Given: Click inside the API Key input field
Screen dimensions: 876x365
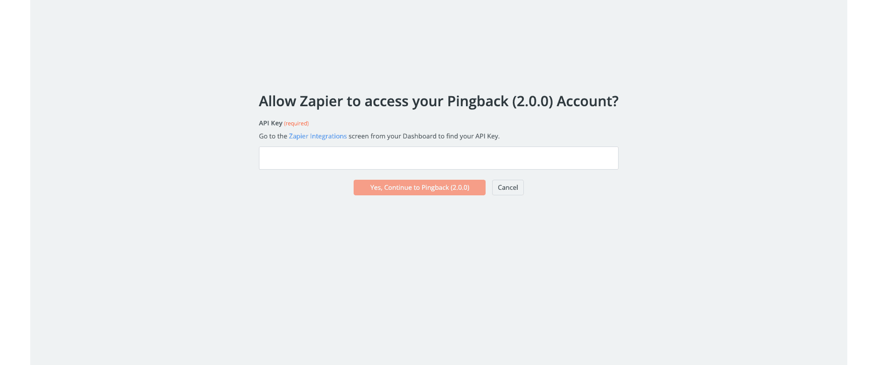Looking at the screenshot, I should 438,158.
